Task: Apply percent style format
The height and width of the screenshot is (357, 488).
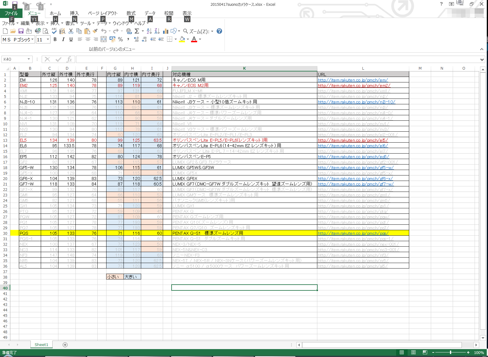Action: pos(120,39)
